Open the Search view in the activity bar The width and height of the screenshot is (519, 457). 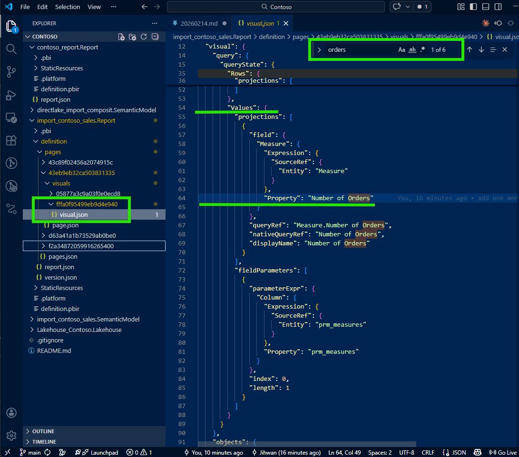tap(11, 49)
